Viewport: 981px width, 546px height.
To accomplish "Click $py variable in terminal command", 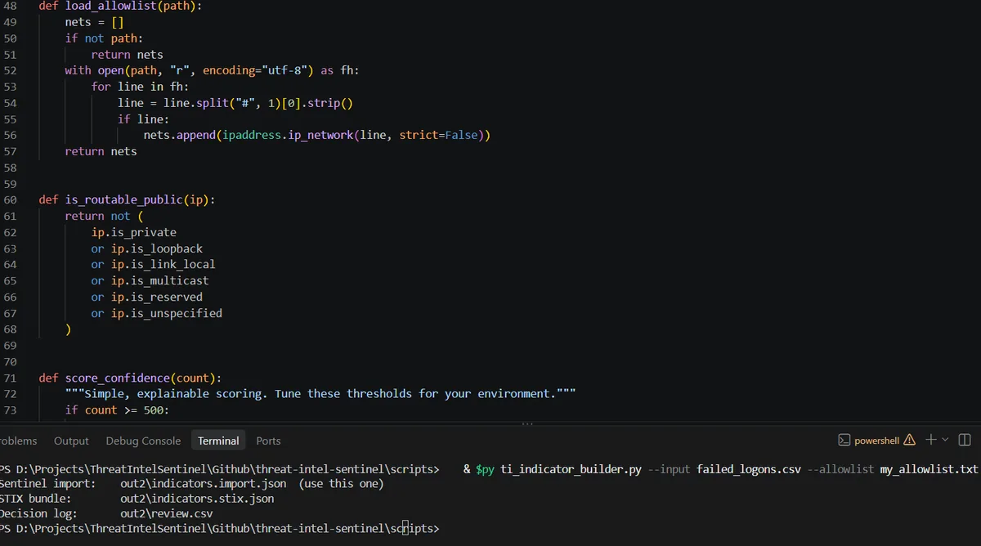I will 485,470.
